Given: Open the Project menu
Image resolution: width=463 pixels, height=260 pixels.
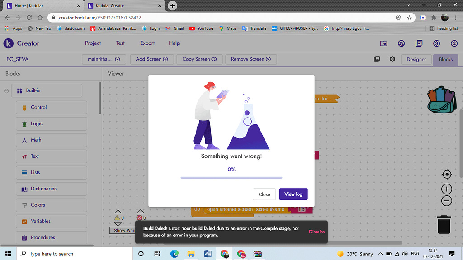Looking at the screenshot, I should [93, 43].
